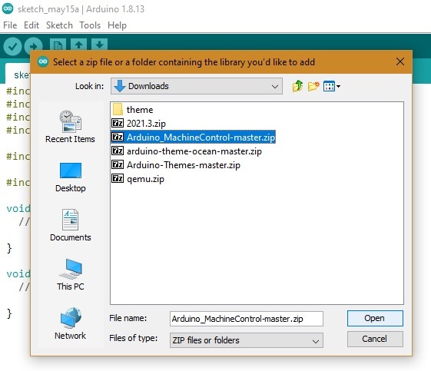
Task: Open the Edit menu
Action: [x=31, y=25]
